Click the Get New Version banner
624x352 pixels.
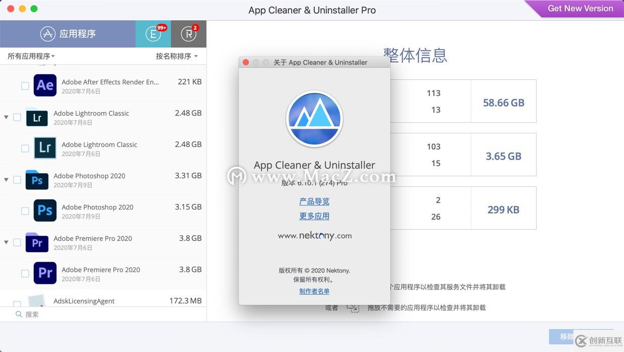point(580,9)
